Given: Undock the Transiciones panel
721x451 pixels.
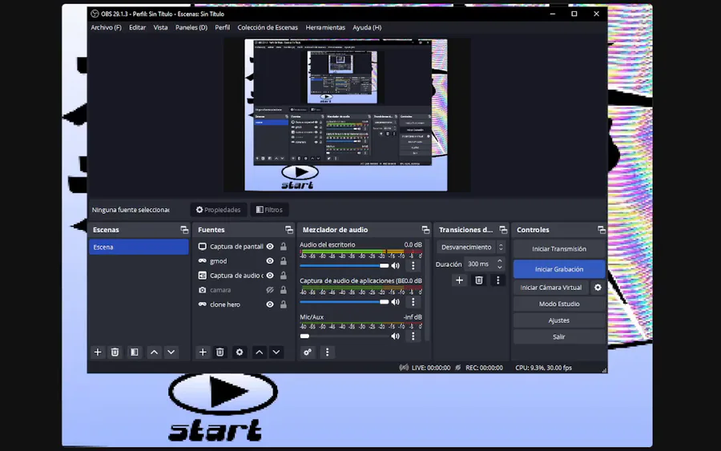Looking at the screenshot, I should tap(503, 230).
